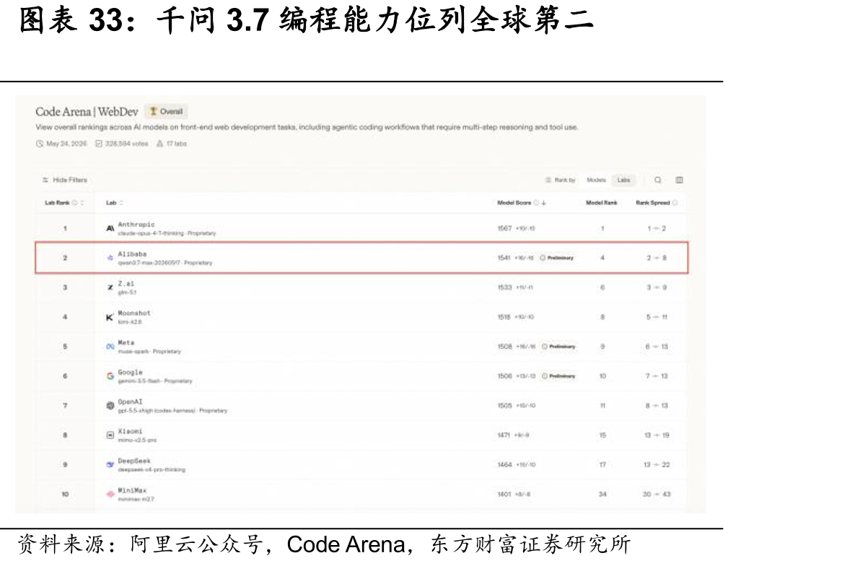Click the score 1567 in Anthropic row
This screenshot has width=860, height=566.
(504, 228)
